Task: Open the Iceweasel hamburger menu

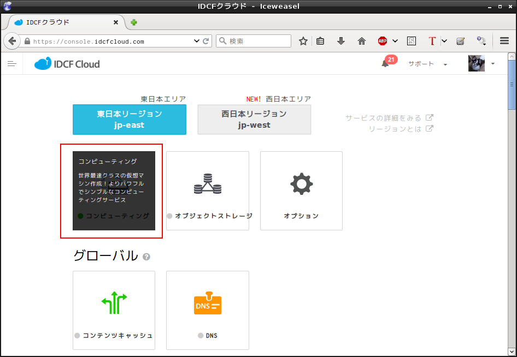Action: tap(504, 41)
